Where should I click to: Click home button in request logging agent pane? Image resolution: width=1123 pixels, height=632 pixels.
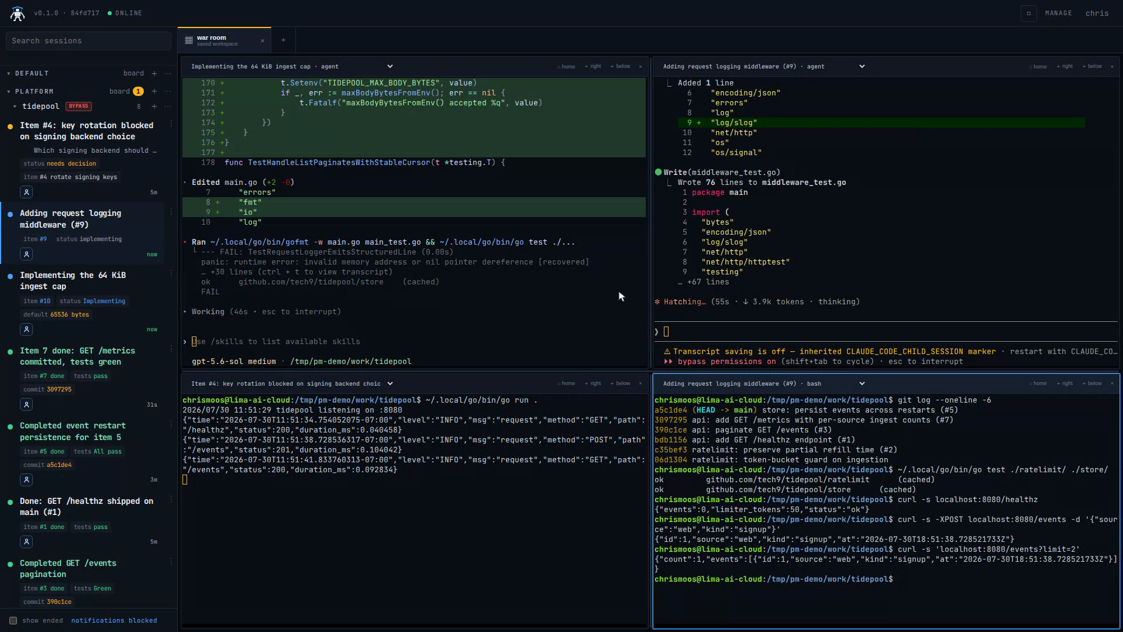click(1038, 67)
